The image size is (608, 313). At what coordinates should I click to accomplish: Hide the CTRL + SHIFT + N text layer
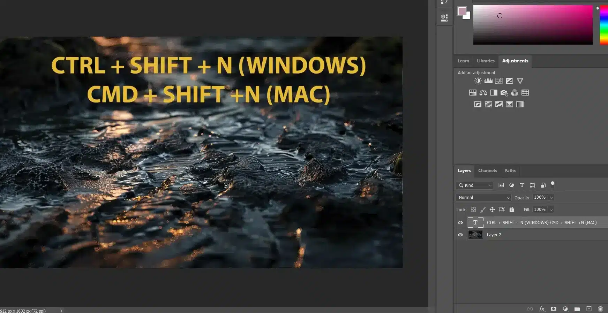[x=460, y=223]
